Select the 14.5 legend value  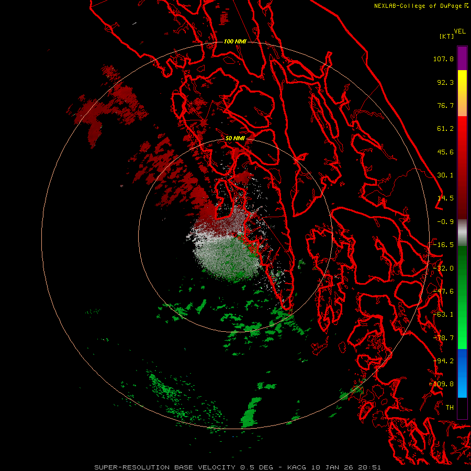point(445,198)
